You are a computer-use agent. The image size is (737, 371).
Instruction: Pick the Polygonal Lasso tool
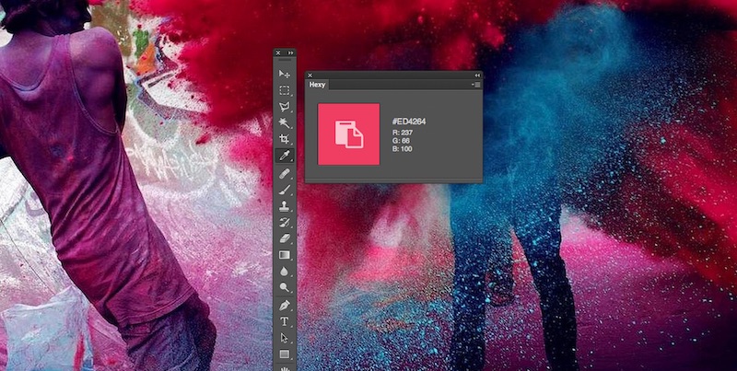[285, 107]
